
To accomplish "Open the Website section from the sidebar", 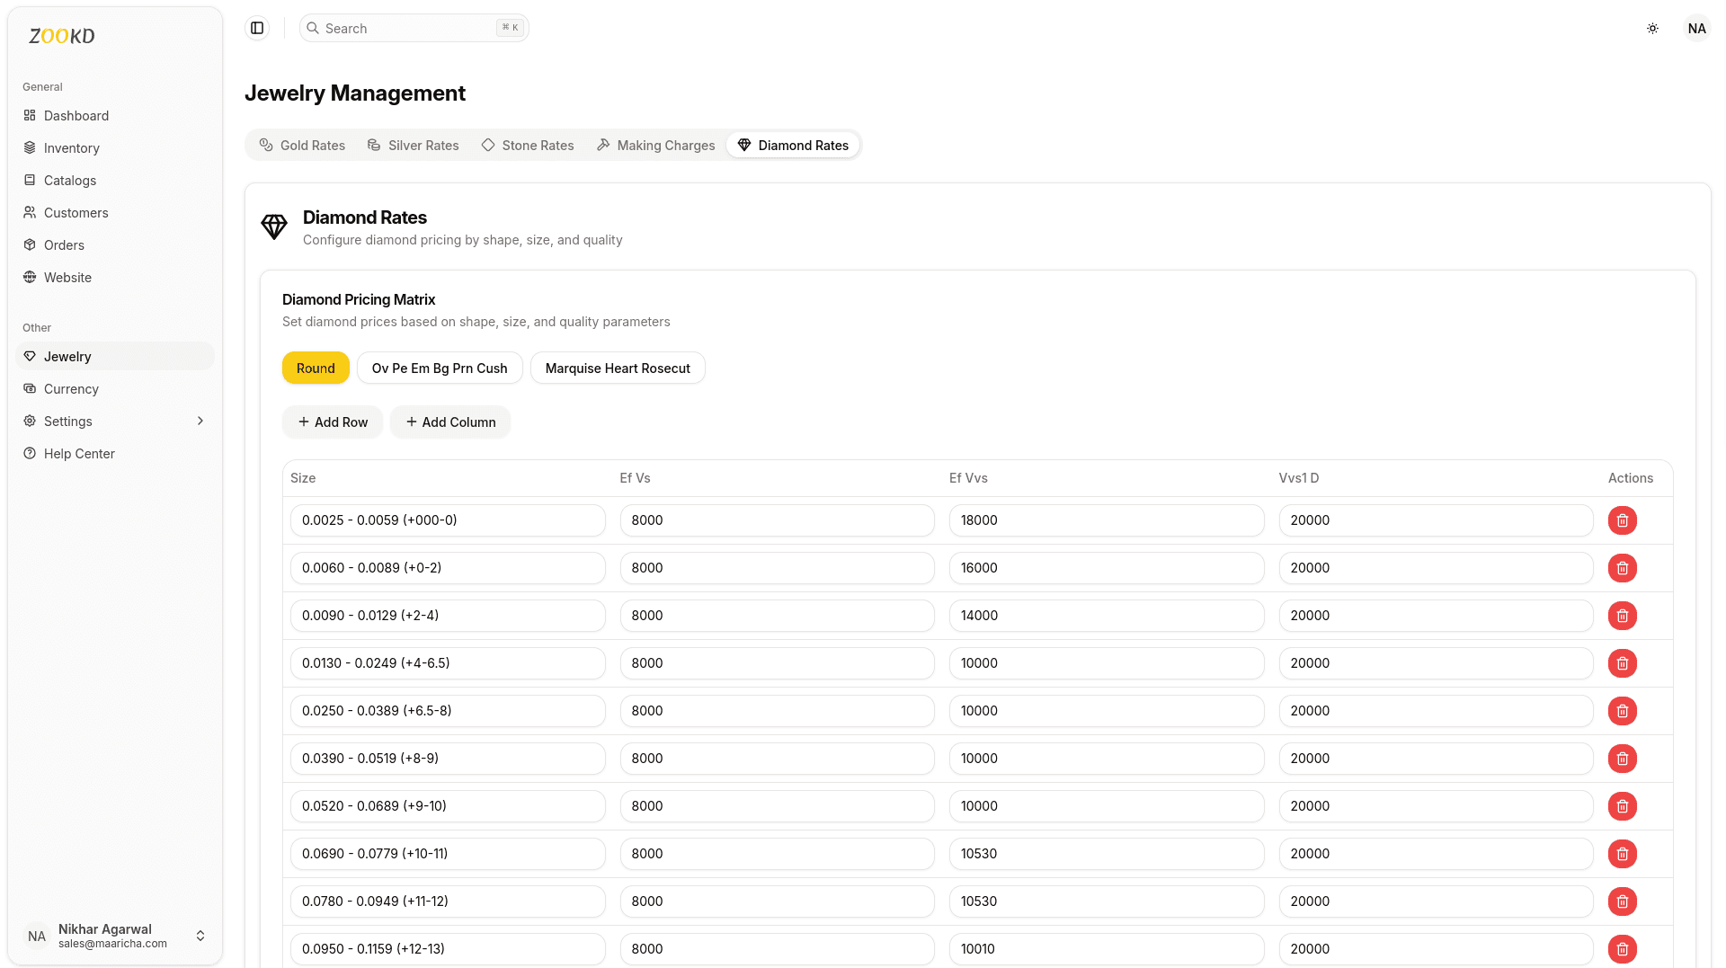I will pyautogui.click(x=67, y=277).
